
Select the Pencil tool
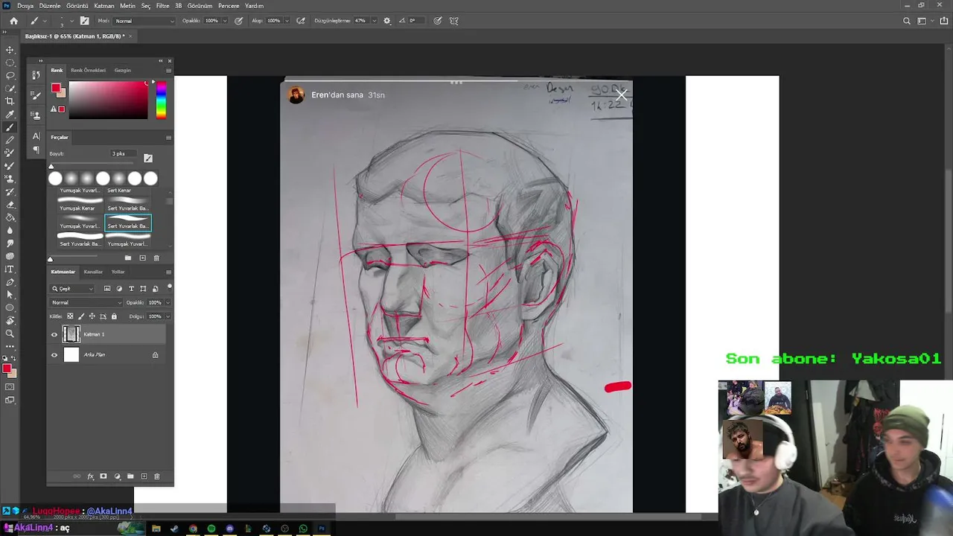[10, 140]
